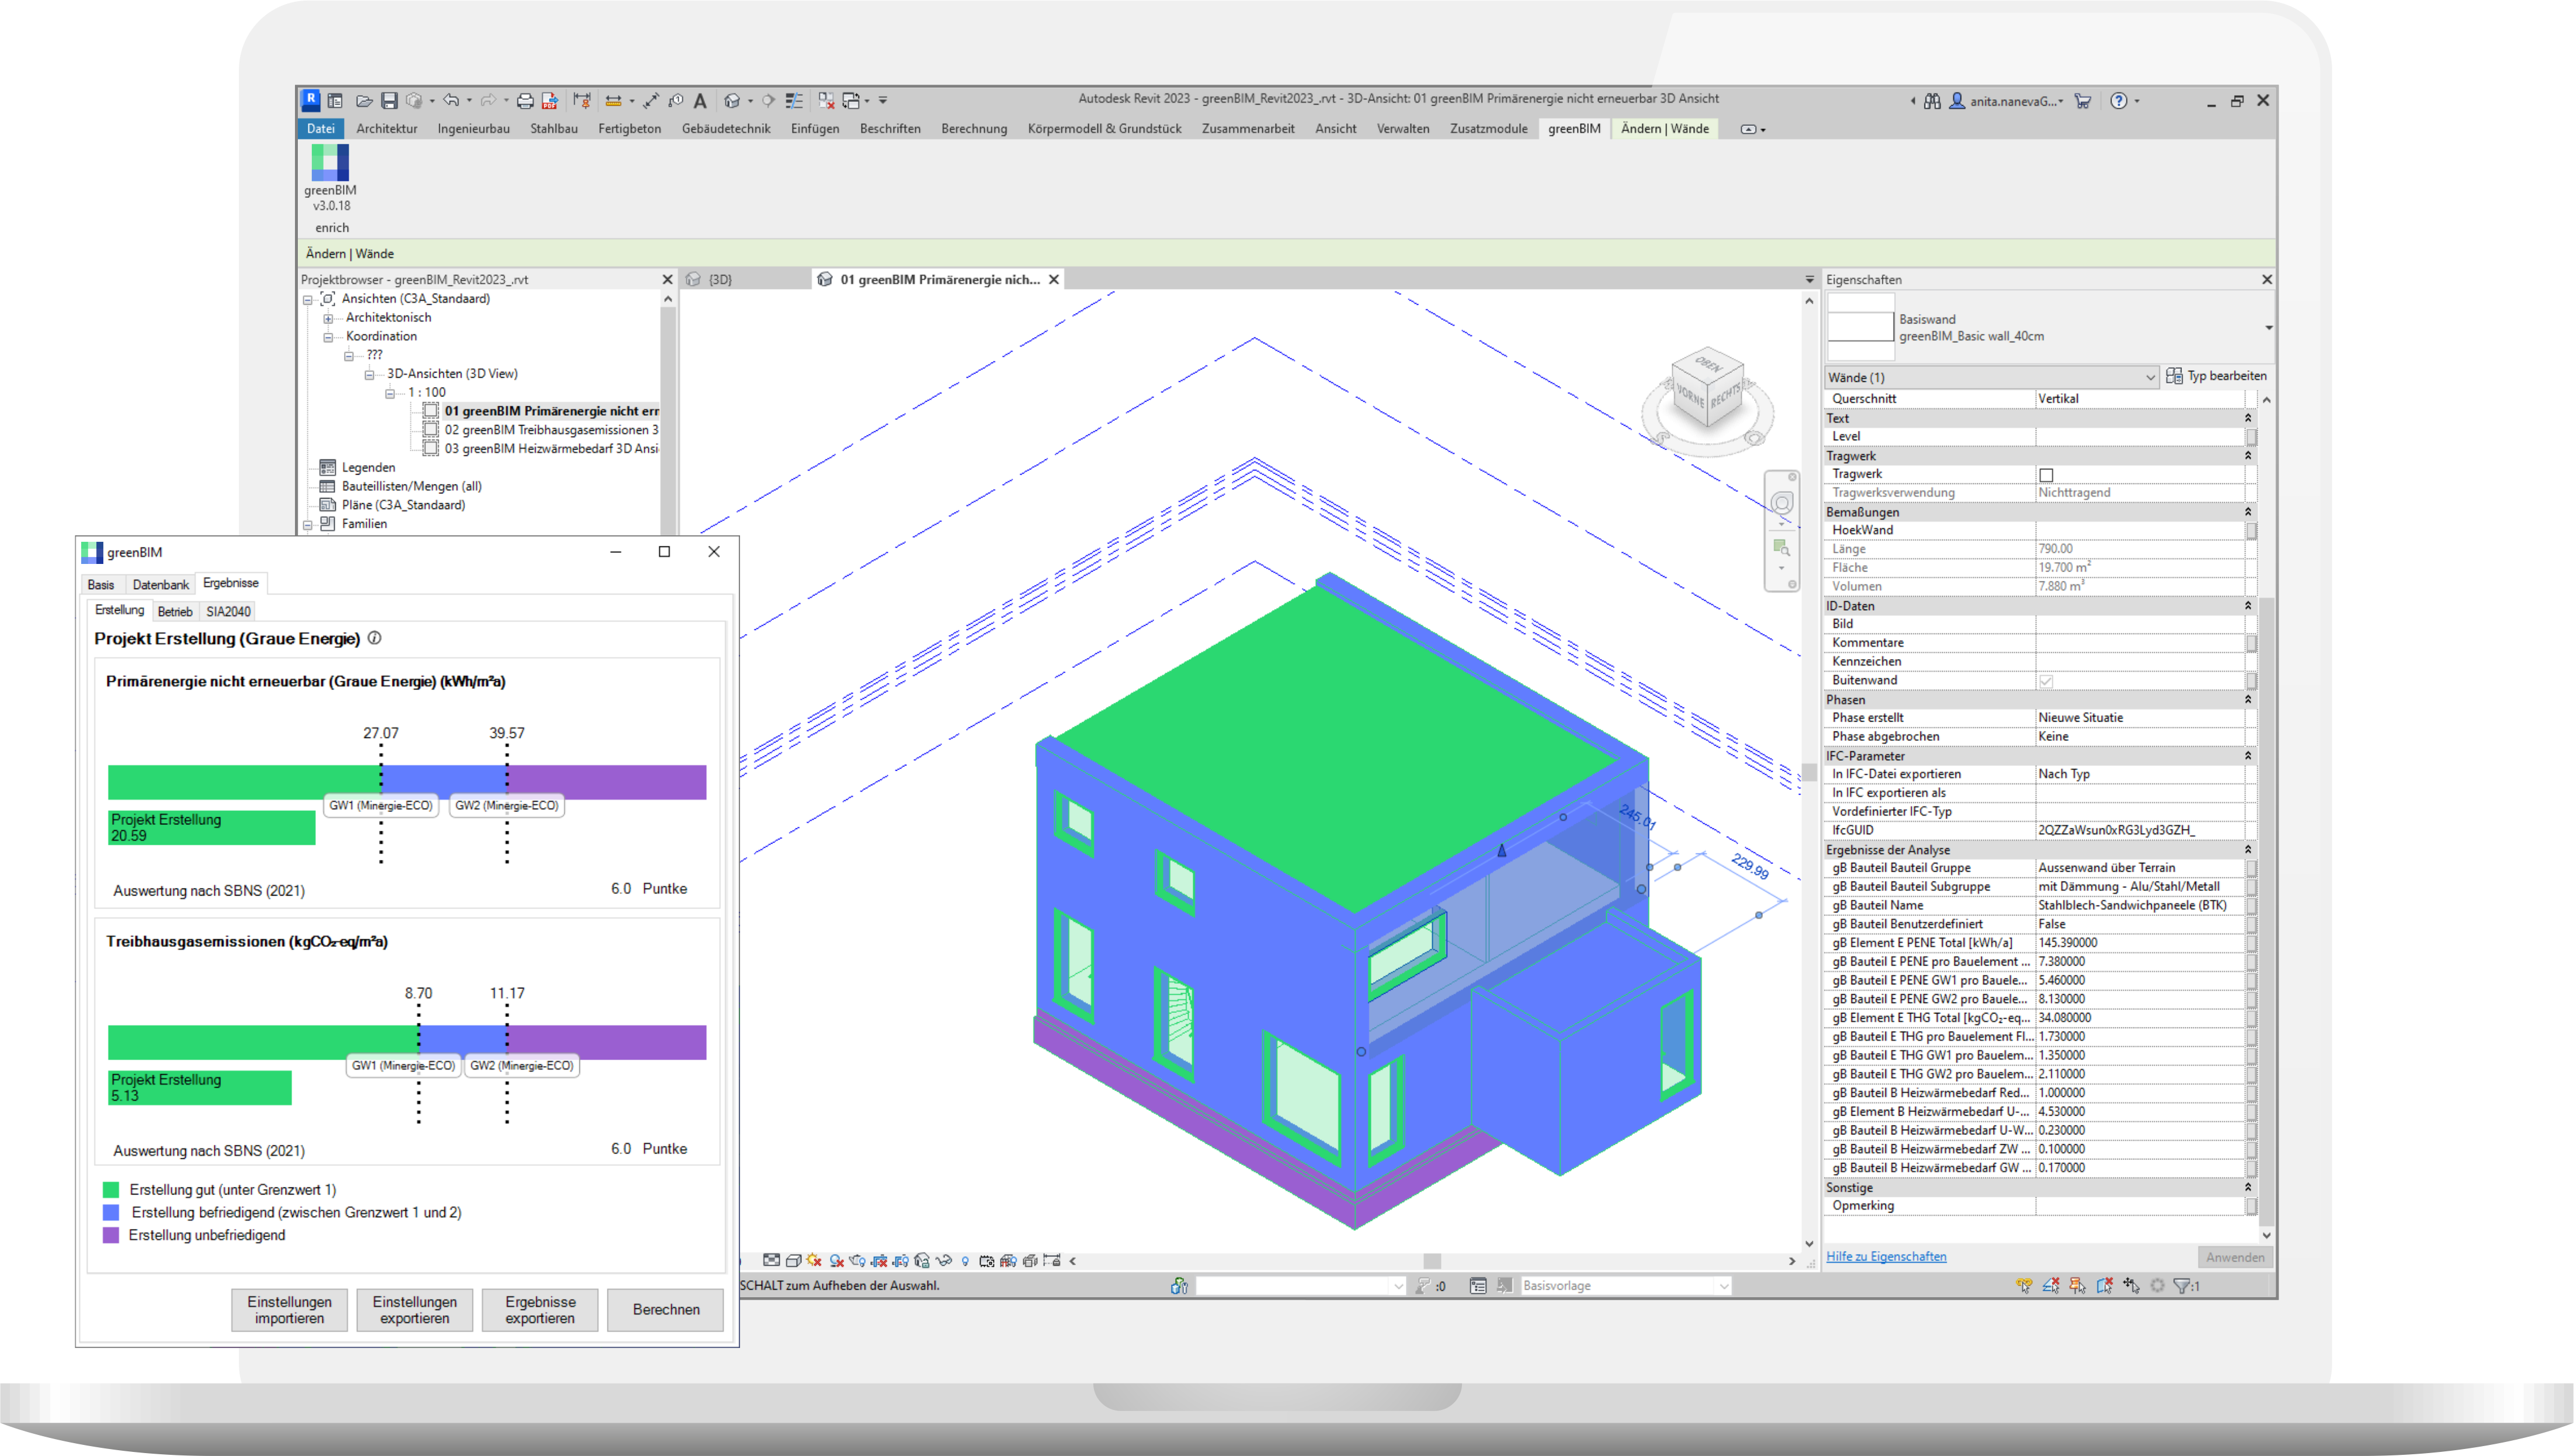Click the Undo arrow icon
The image size is (2574, 1456).
pyautogui.click(x=451, y=100)
